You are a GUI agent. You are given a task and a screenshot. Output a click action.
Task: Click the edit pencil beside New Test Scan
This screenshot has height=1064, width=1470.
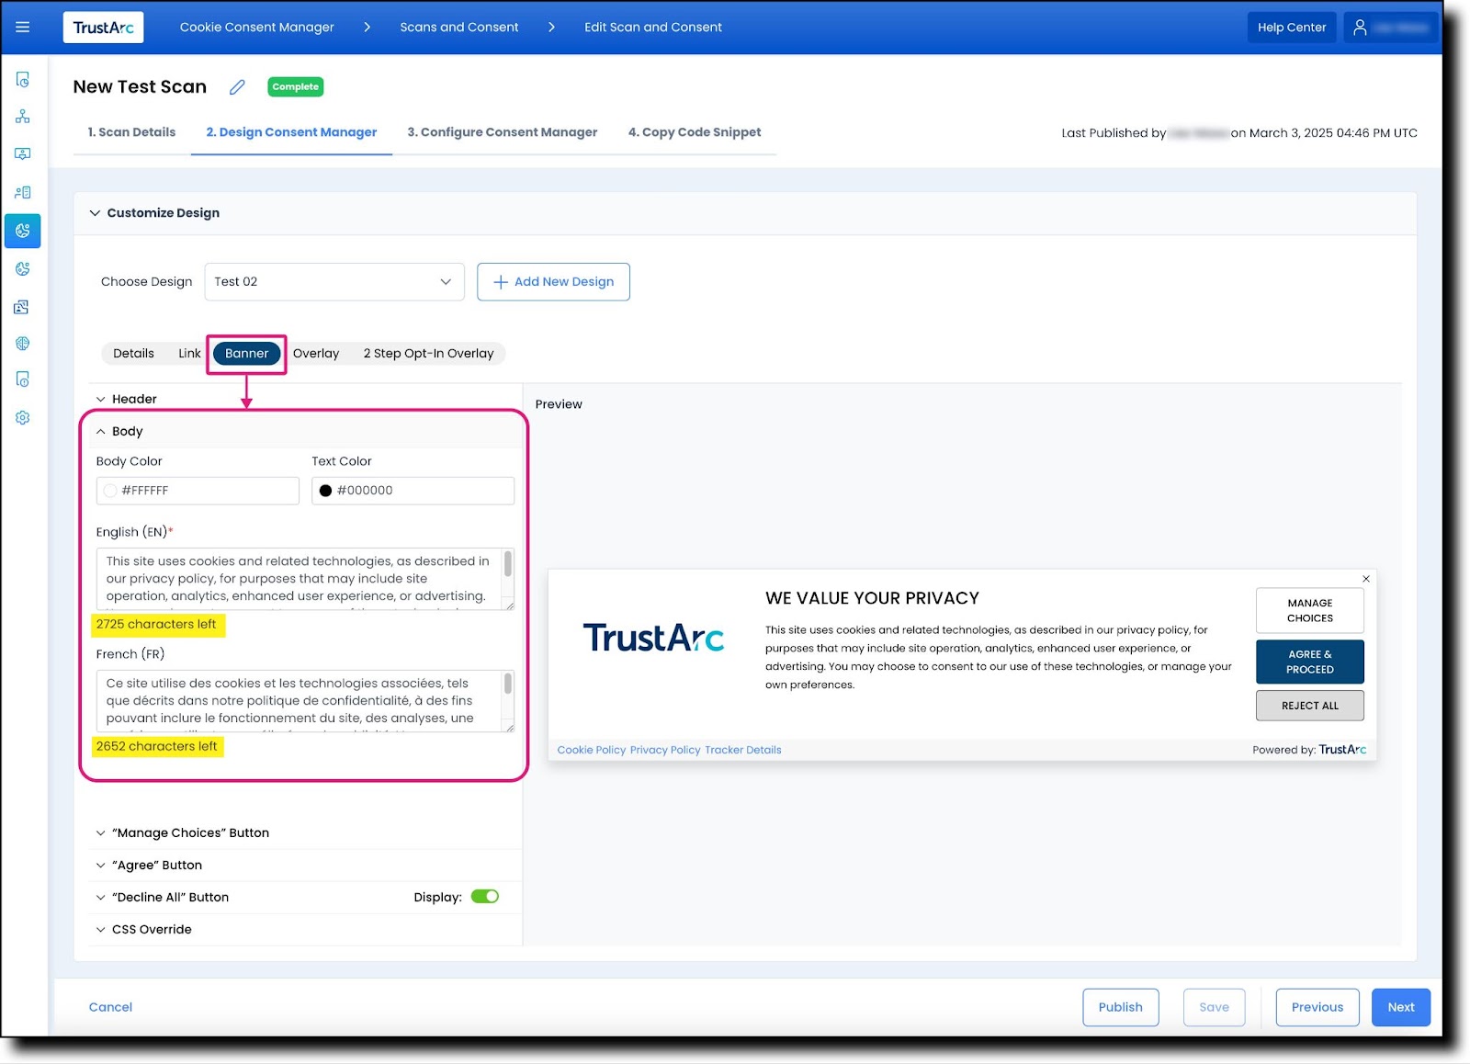click(x=236, y=86)
